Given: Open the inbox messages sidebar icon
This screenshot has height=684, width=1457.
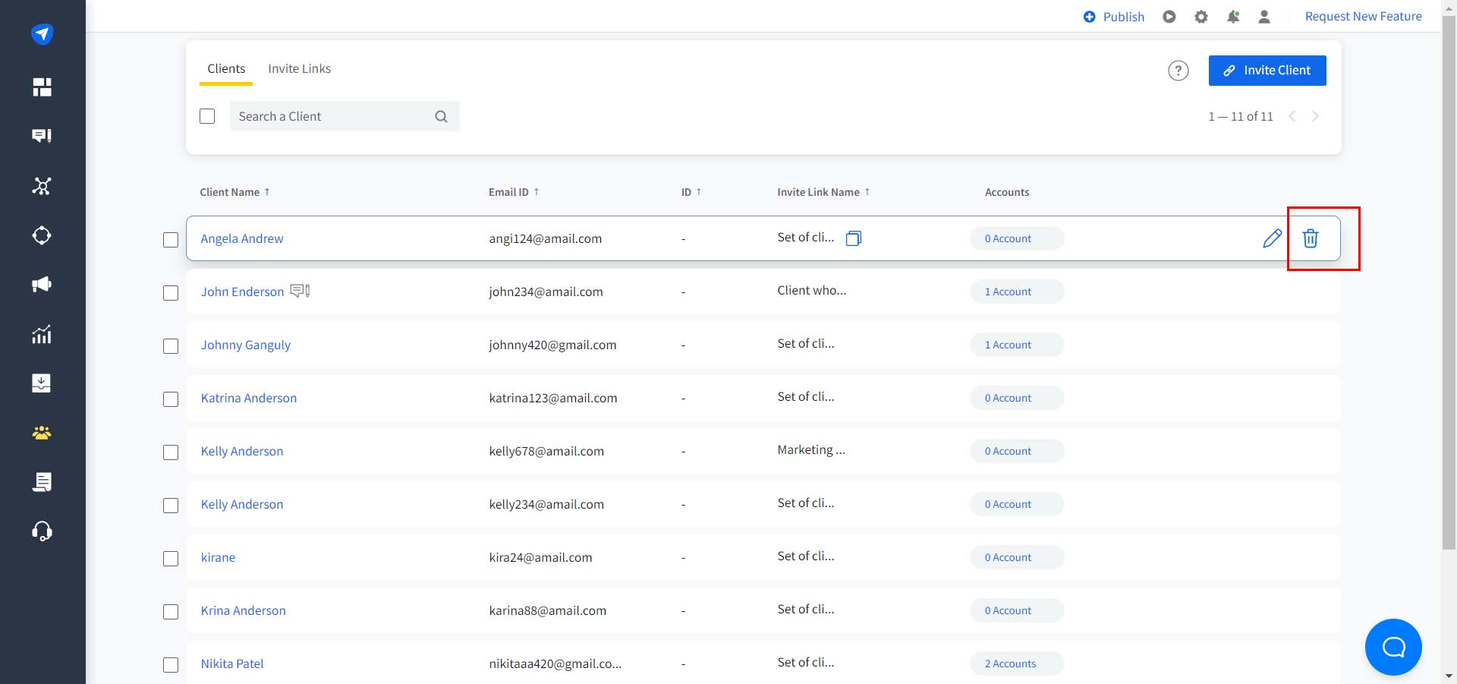Looking at the screenshot, I should [x=42, y=136].
